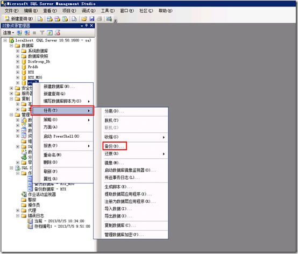The width and height of the screenshot is (298, 254).
Task: Click the Database Engine Query icon
Action: click(x=40, y=19)
